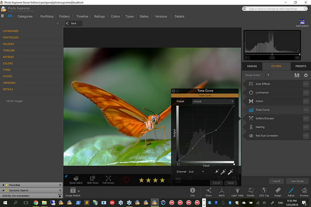This screenshot has width=311, height=207.
Task: Start the Slide Show
Action: click(x=92, y=179)
